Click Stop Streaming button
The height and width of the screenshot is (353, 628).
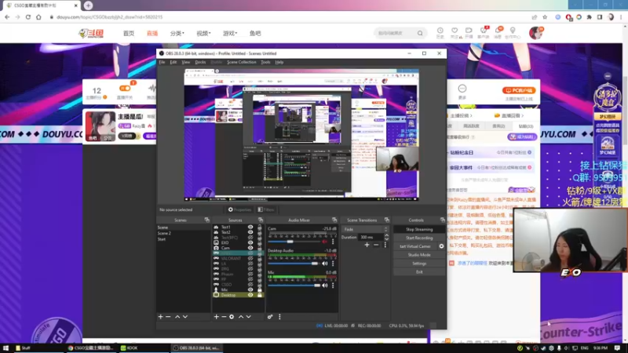[419, 229]
